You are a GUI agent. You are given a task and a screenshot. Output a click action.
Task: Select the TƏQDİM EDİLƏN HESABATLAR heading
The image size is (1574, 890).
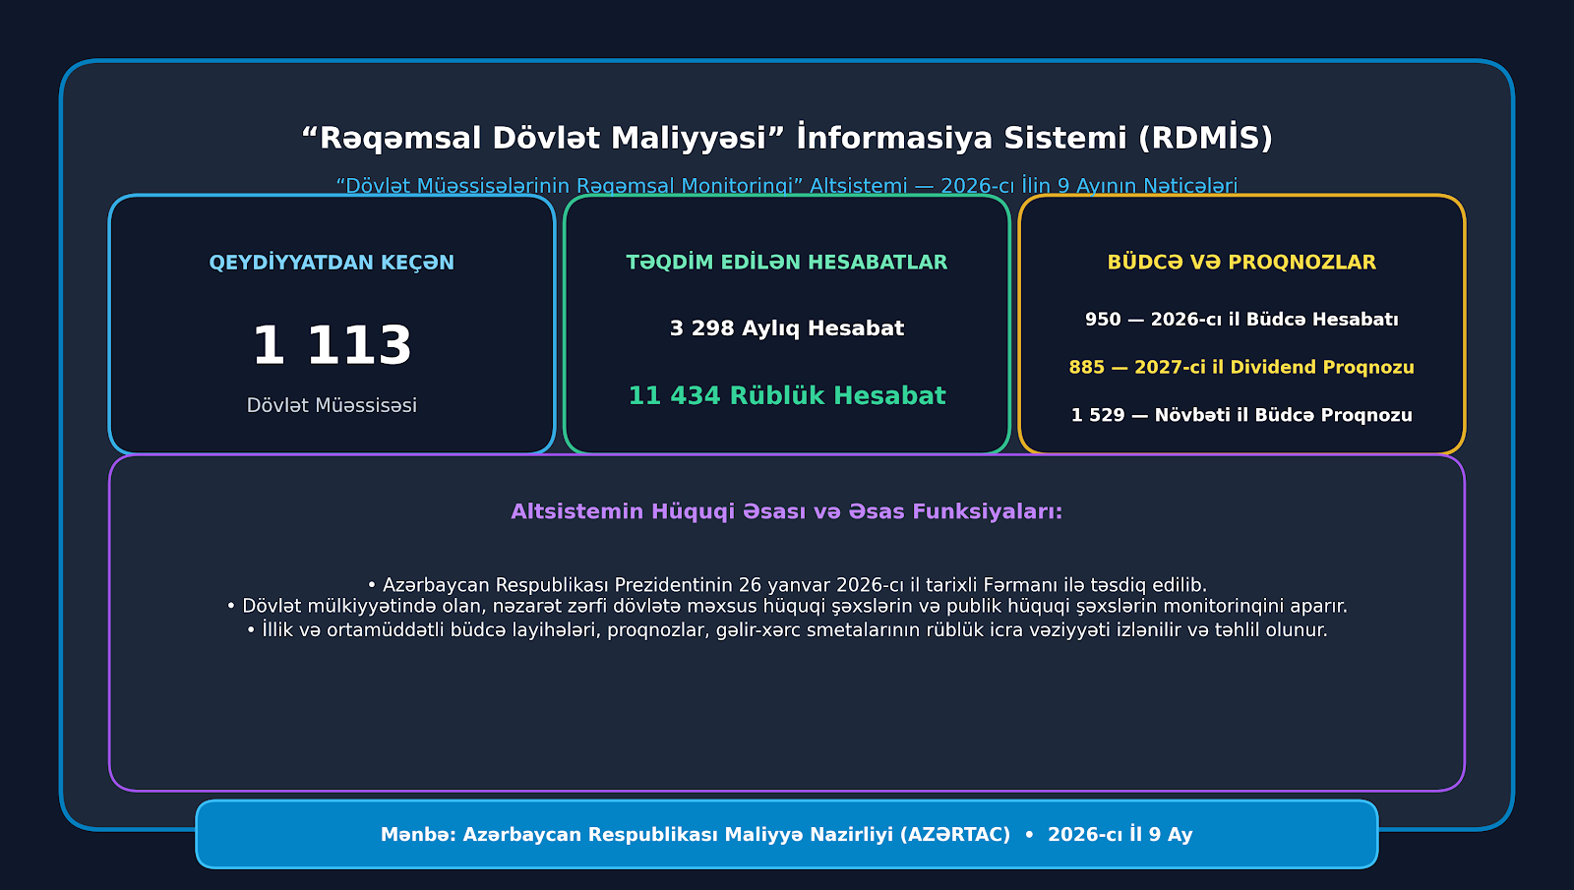click(x=787, y=263)
